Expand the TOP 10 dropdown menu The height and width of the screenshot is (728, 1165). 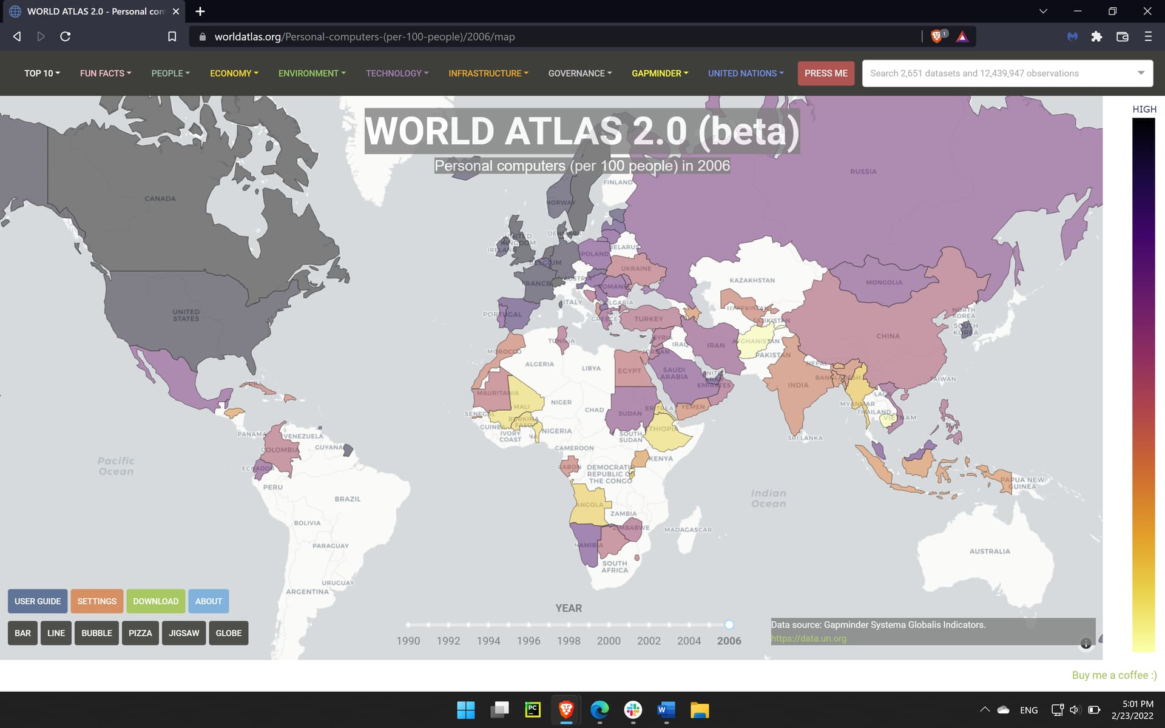click(42, 73)
